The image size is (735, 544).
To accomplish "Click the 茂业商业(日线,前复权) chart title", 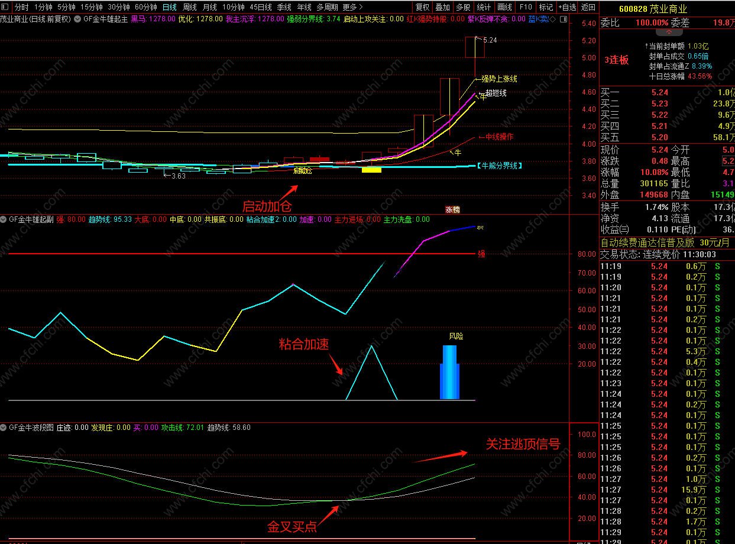I will click(x=35, y=19).
